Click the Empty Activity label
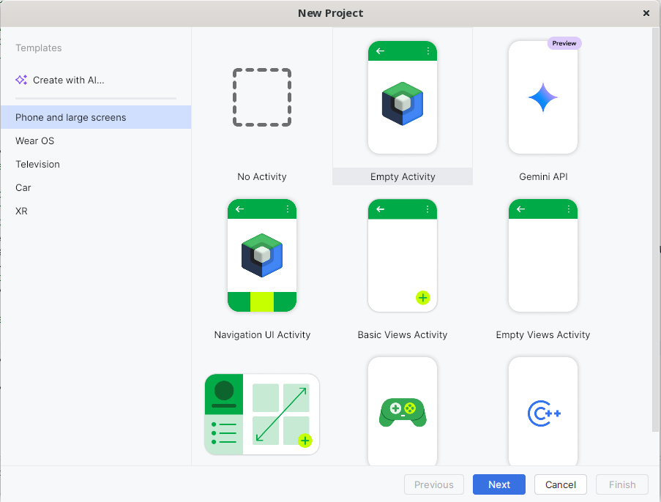Viewport: 661px width, 502px height. click(403, 176)
